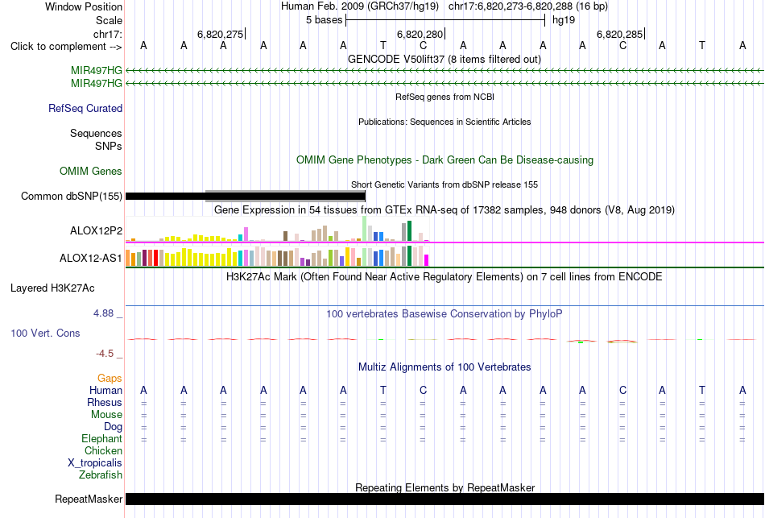This screenshot has width=765, height=518.
Task: Select the Rhesus alignment species label
Action: [105, 402]
